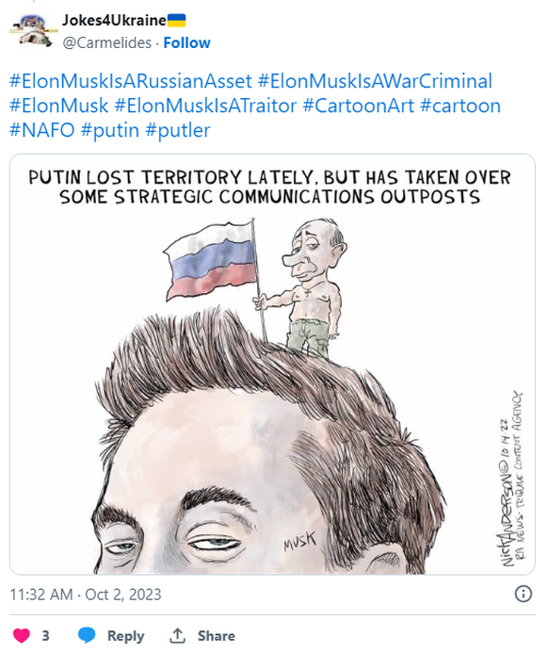Screen dimensions: 548x653
Task: Open the #ElonMuskIsAWarCriminal hashtag
Action: coord(375,81)
